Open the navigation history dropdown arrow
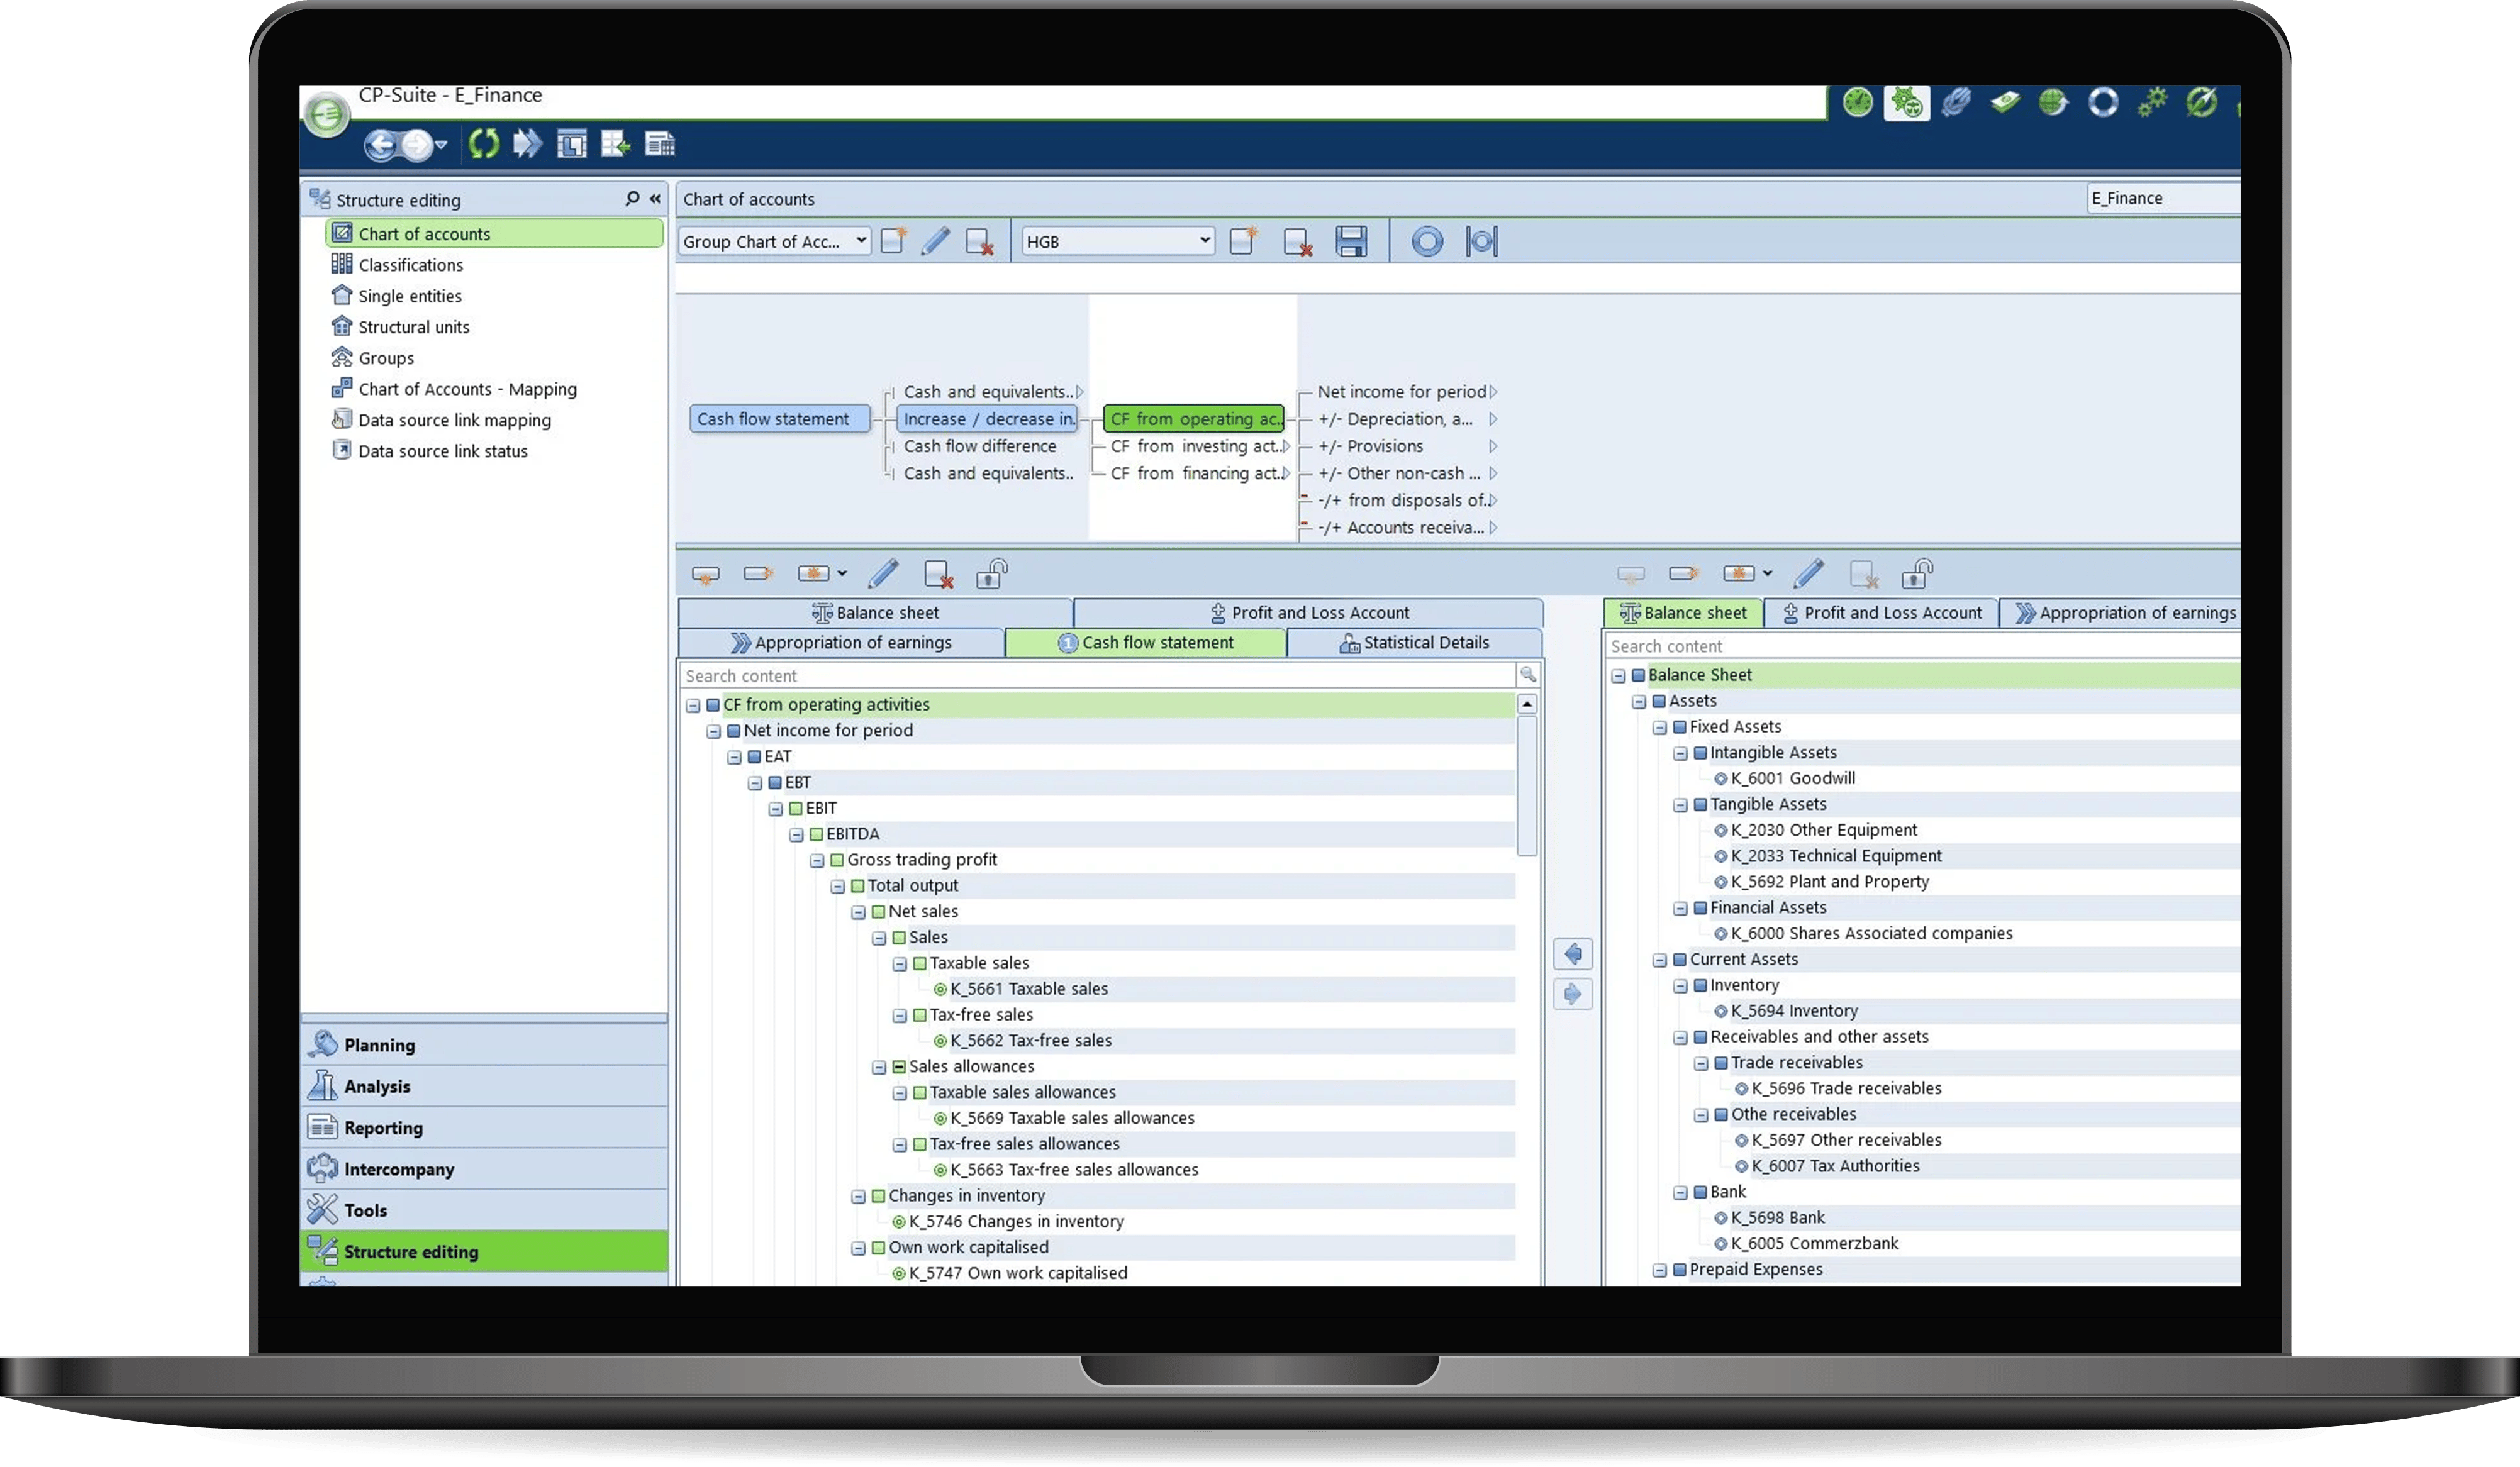The height and width of the screenshot is (1467, 2520). 441,145
